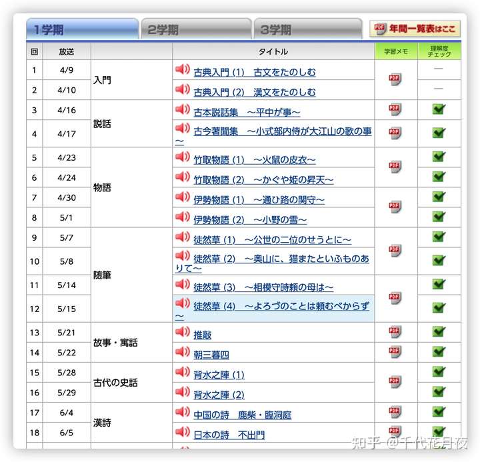Viewport: 480px width, 462px height.
Task: Play audio for 古今著聞集 lesson
Action: tap(183, 128)
